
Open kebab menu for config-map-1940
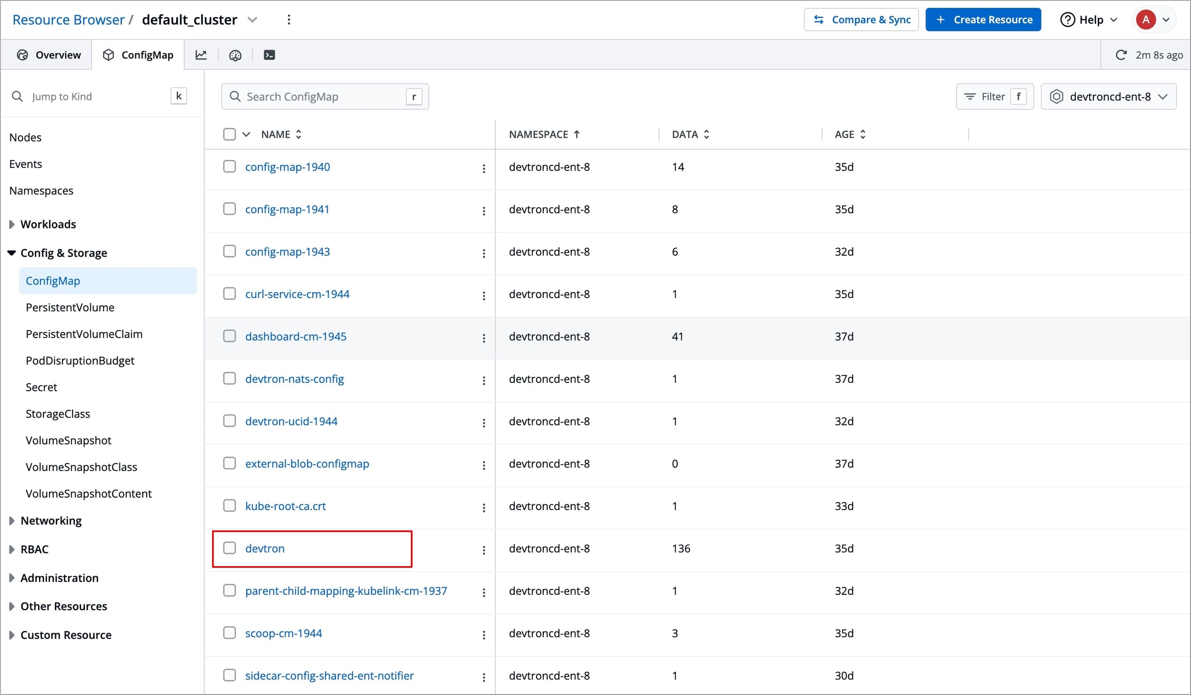484,168
